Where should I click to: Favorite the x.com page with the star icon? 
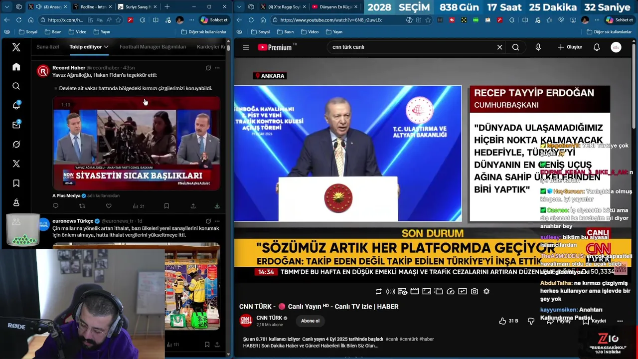click(x=118, y=20)
